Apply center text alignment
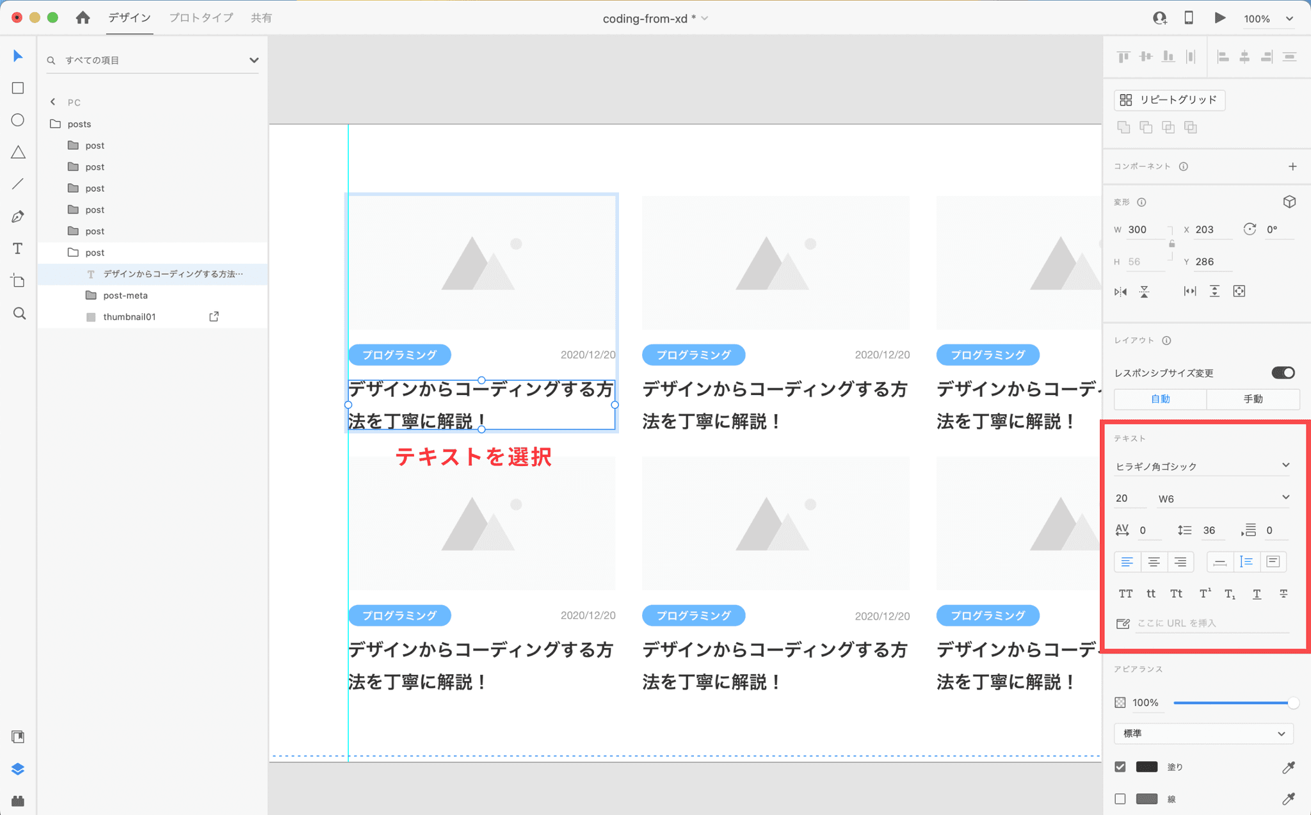Screen dimensions: 1311x815 (1154, 562)
